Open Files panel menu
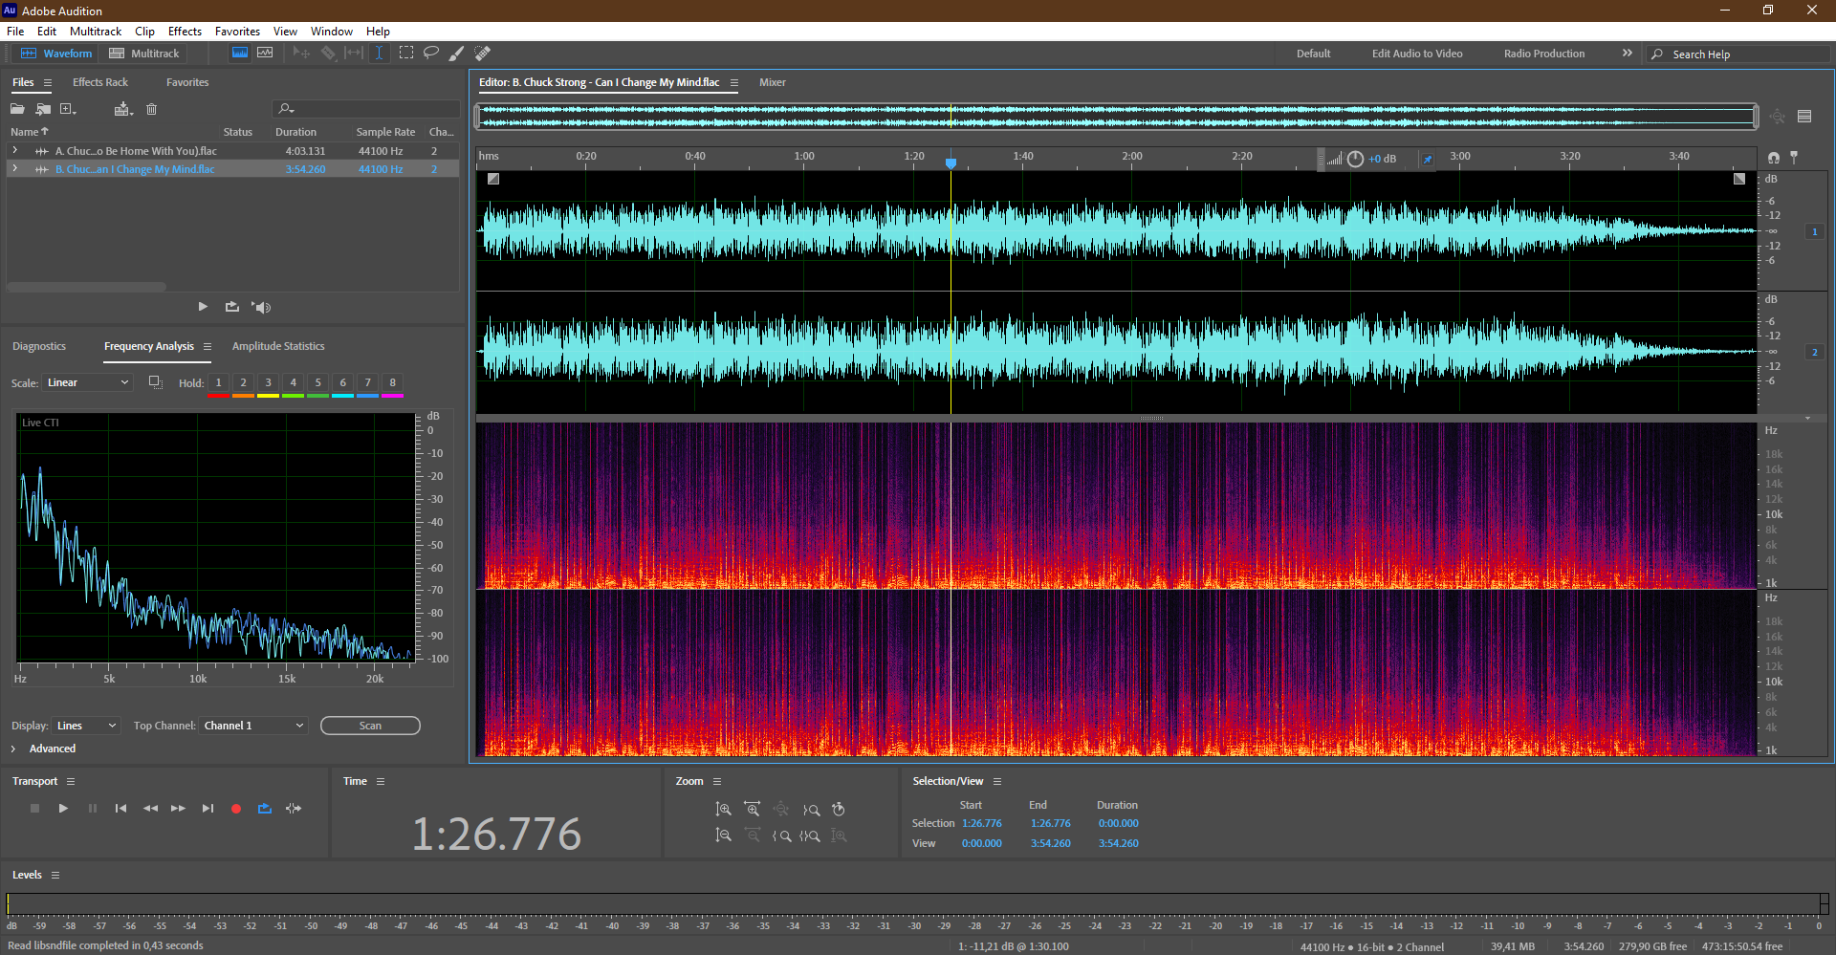This screenshot has width=1836, height=955. tap(48, 83)
